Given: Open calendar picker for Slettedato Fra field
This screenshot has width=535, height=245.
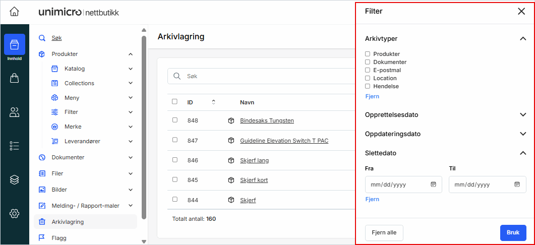Looking at the screenshot, I should click(433, 185).
